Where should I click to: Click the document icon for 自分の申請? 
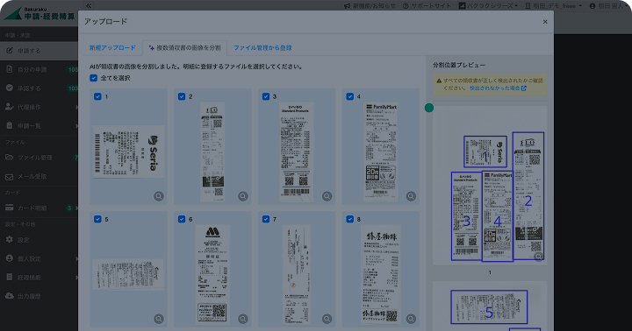[10, 69]
